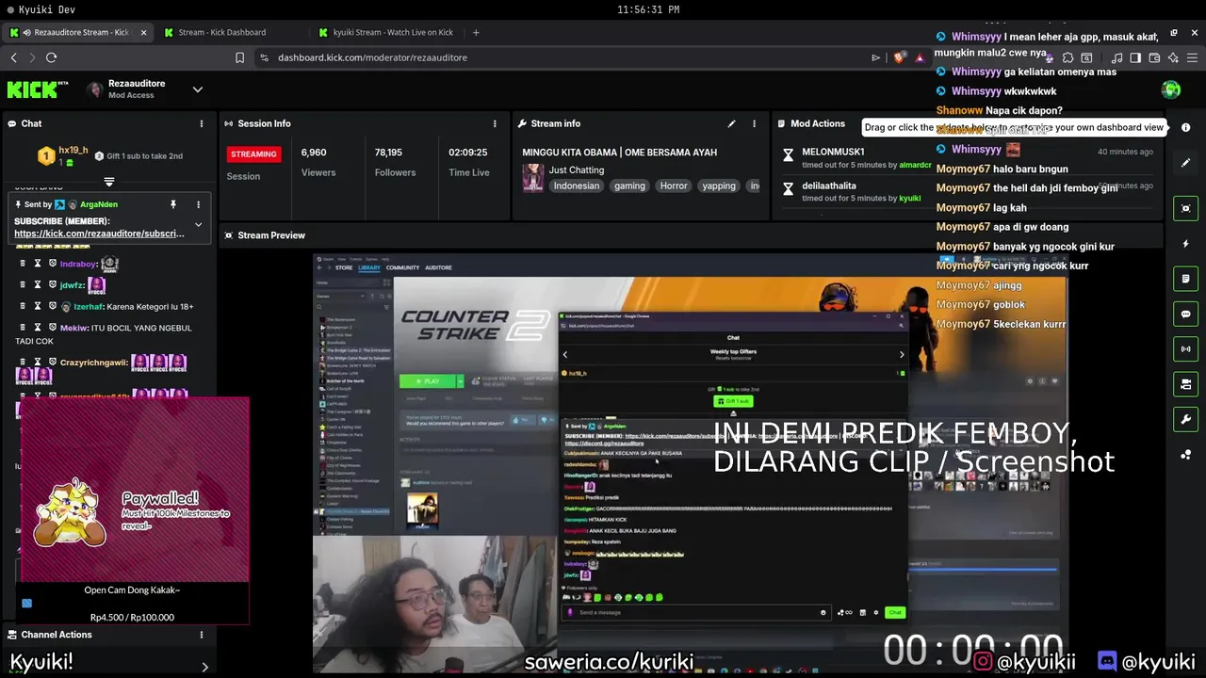This screenshot has width=1206, height=678.
Task: Open pinned message three-dot menu
Action: coord(198,204)
